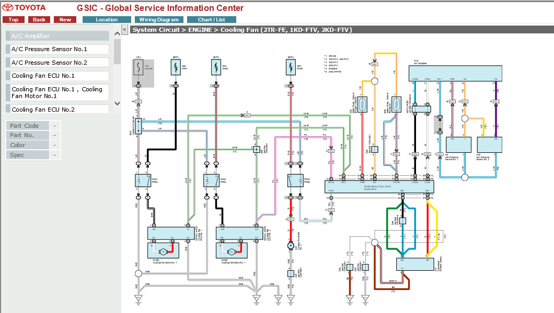Select the 50A FAN2 fuse symbol
This screenshot has width=554, height=313.
click(x=216, y=67)
